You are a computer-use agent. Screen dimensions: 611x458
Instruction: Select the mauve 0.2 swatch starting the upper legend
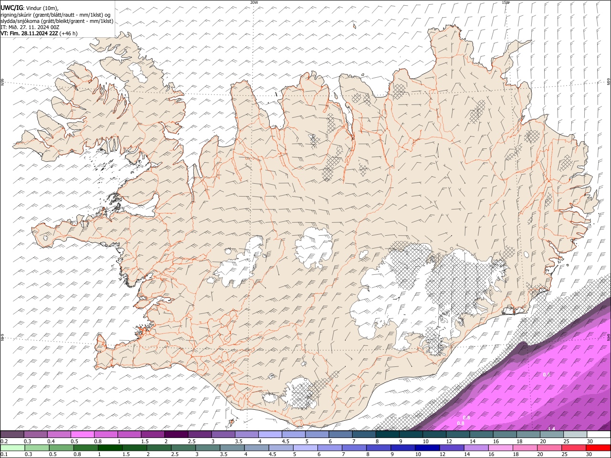(12, 435)
